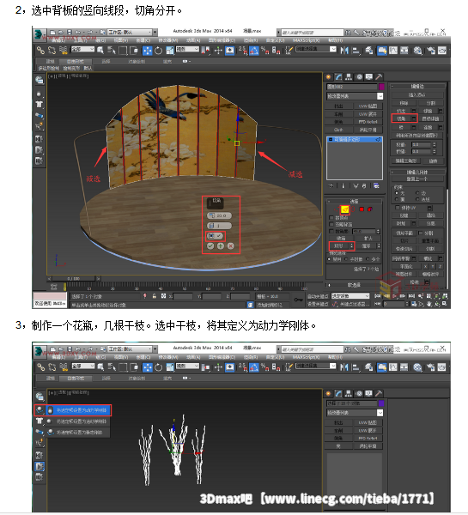Select Edge sub-object yellow icon in Selection rollout
Screen dimensions: 468x515
click(344, 209)
